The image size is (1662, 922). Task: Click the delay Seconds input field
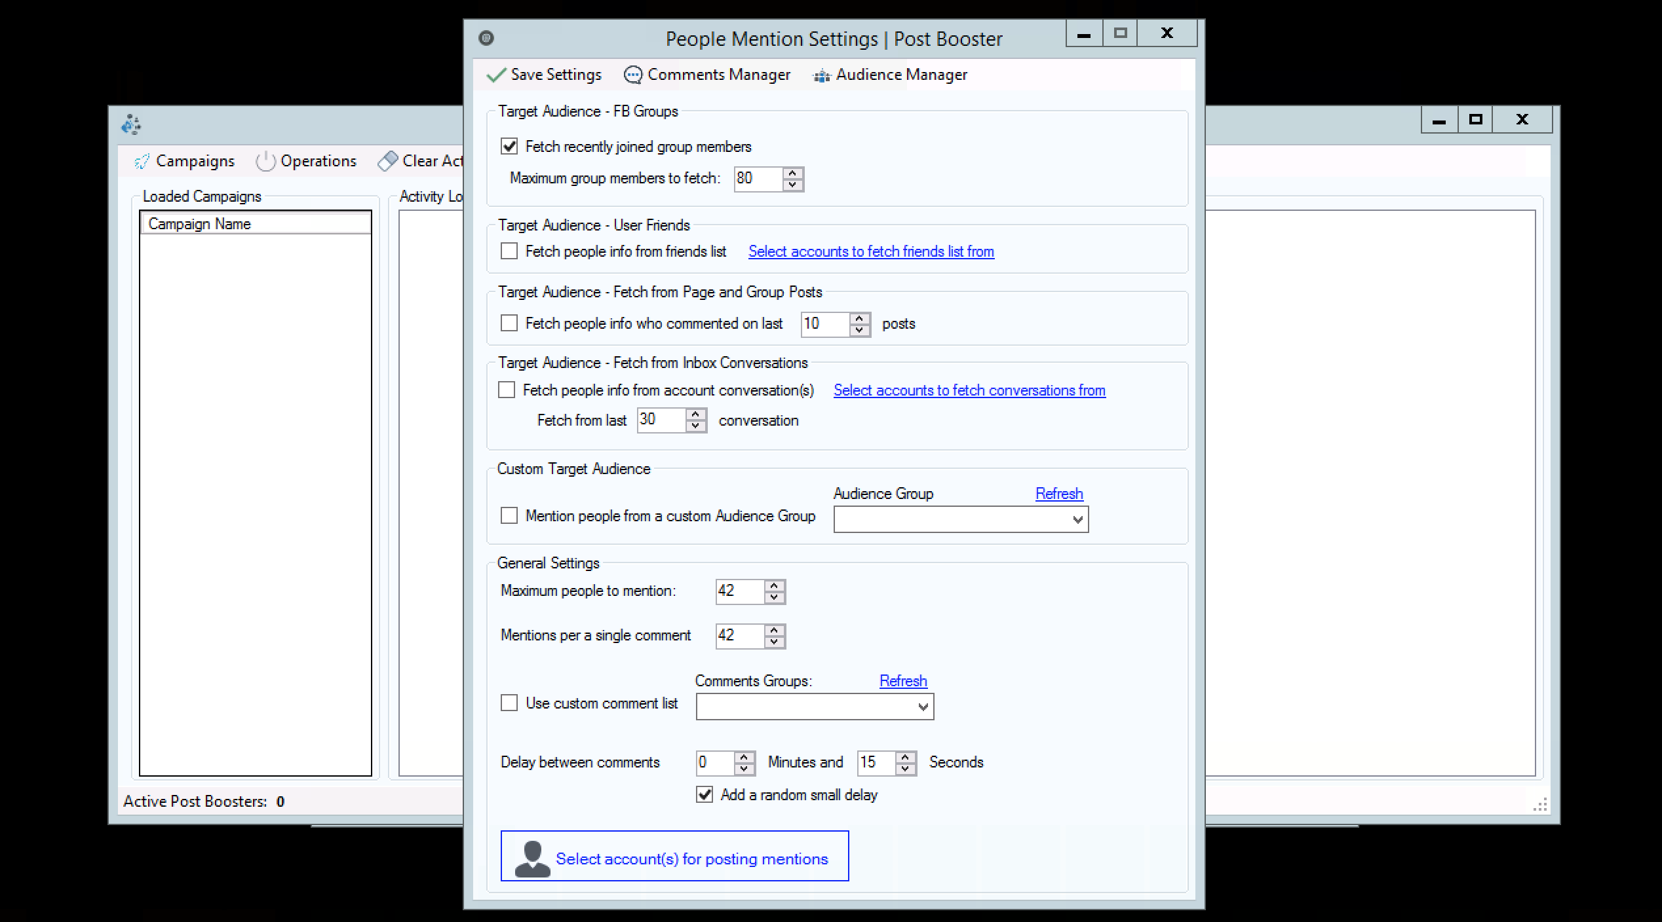pos(877,762)
